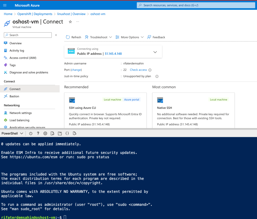Screen dimensions: 257x219
Task: Open the Azure portal hamburger menu
Action: (5, 5)
